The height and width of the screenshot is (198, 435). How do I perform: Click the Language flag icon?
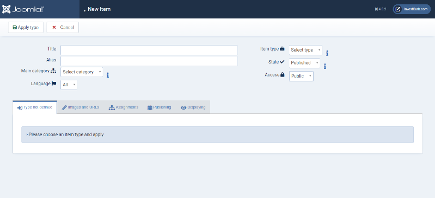pyautogui.click(x=54, y=84)
